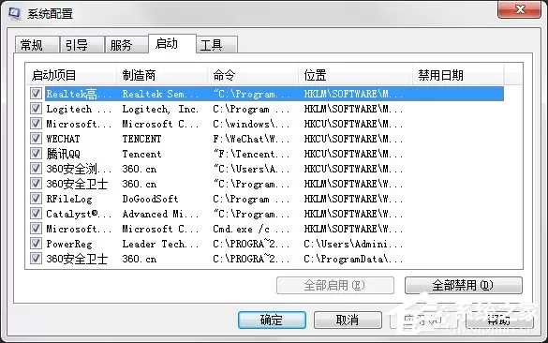The image size is (548, 343).
Task: Click the 取消 button
Action: click(x=348, y=320)
